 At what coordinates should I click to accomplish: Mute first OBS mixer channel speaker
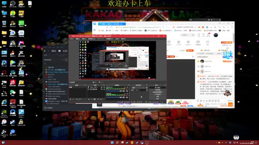tap(124, 91)
